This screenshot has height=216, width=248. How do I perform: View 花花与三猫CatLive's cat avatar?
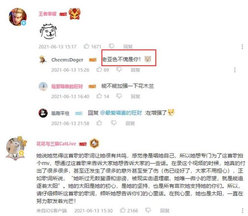15,148
